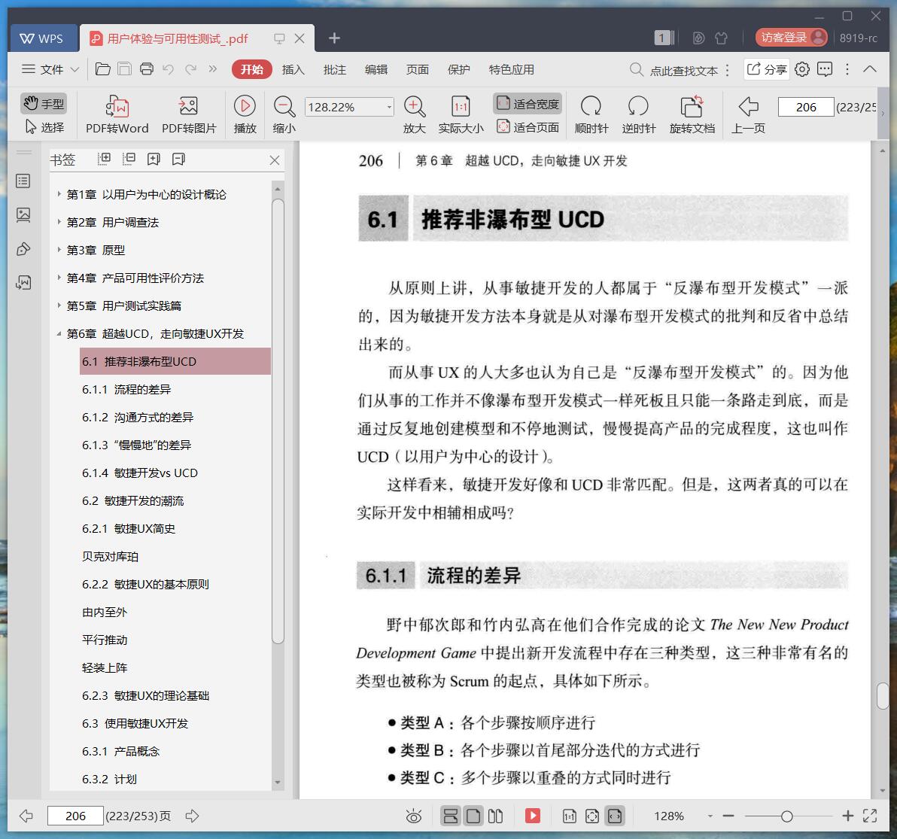
Task: Click the PDF转图片 converter icon
Action: [x=188, y=106]
